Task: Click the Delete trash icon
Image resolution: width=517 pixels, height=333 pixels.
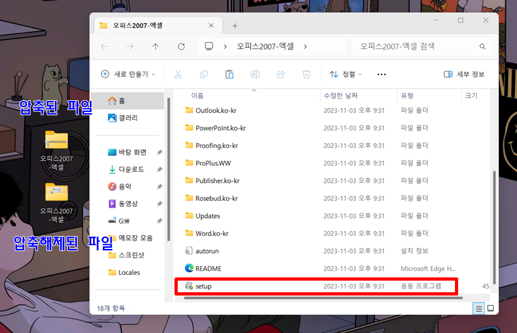Action: click(x=306, y=74)
